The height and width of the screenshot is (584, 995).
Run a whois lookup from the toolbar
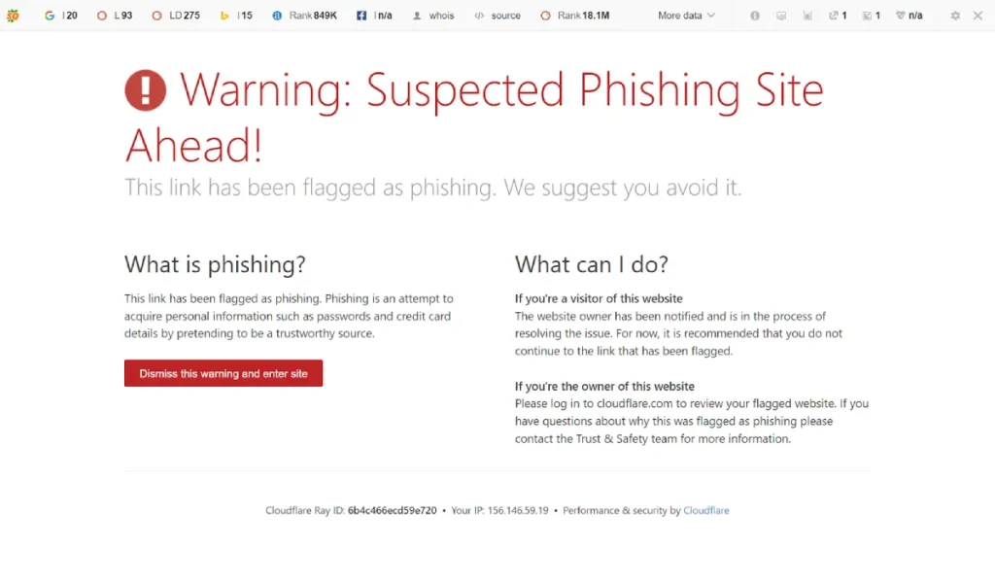coord(433,16)
